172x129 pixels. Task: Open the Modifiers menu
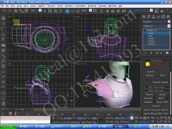tap(41, 6)
